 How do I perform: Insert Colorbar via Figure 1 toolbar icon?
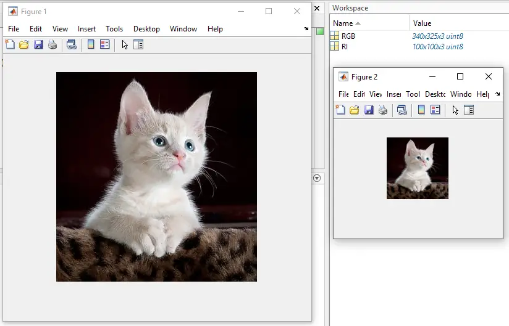91,44
